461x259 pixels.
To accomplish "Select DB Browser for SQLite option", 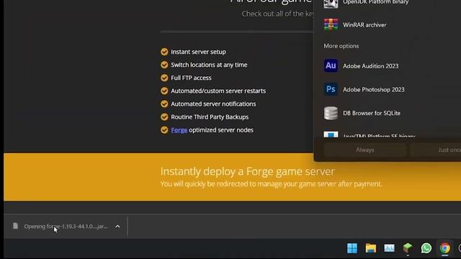I will point(392,113).
